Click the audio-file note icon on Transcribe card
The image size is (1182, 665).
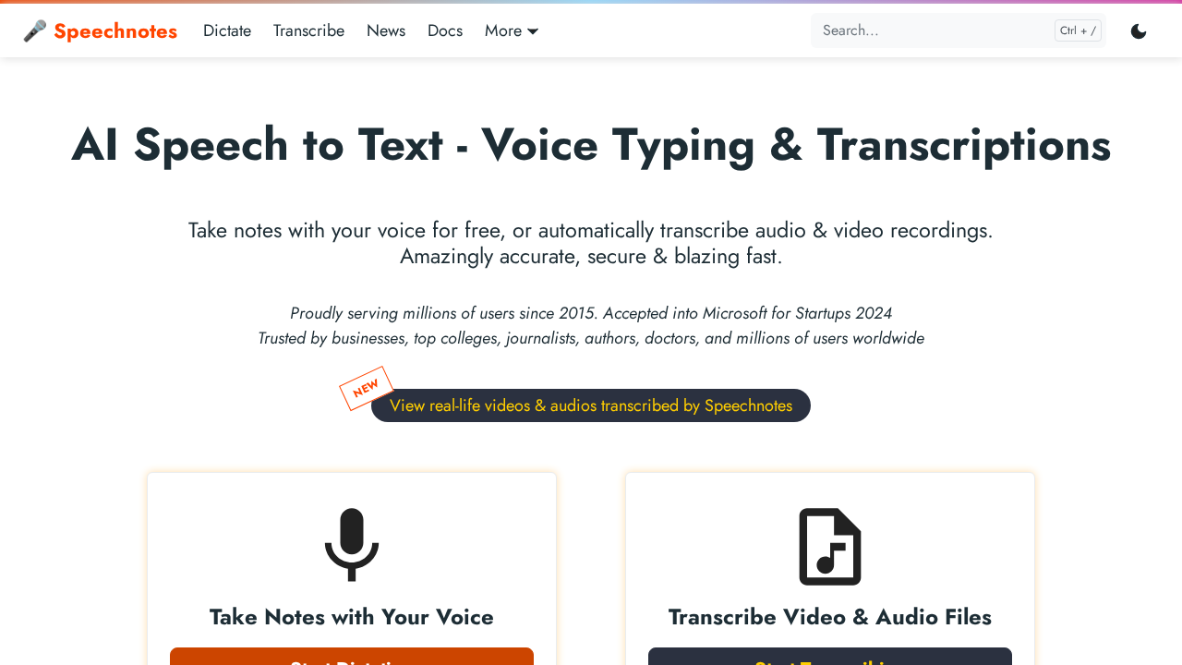coord(829,546)
